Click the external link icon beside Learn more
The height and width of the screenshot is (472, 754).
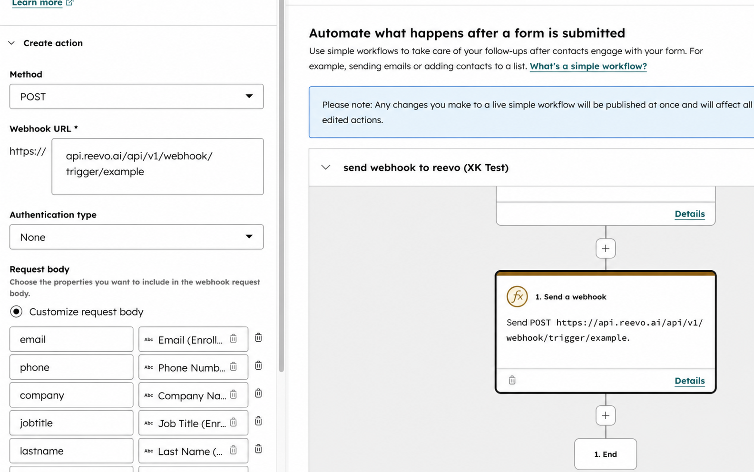coord(69,2)
